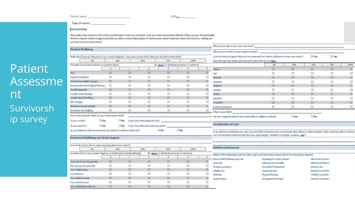Viewport: 355px width, 199px height.
Task: Circle the "Genetic counselor" option
Action: coord(320,179)
